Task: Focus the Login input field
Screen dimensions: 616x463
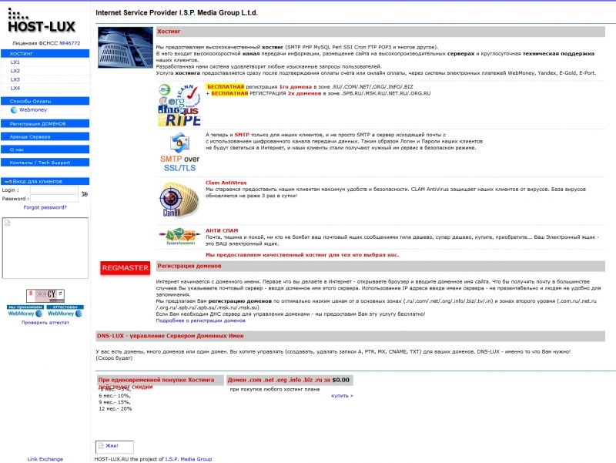Action: pos(54,190)
